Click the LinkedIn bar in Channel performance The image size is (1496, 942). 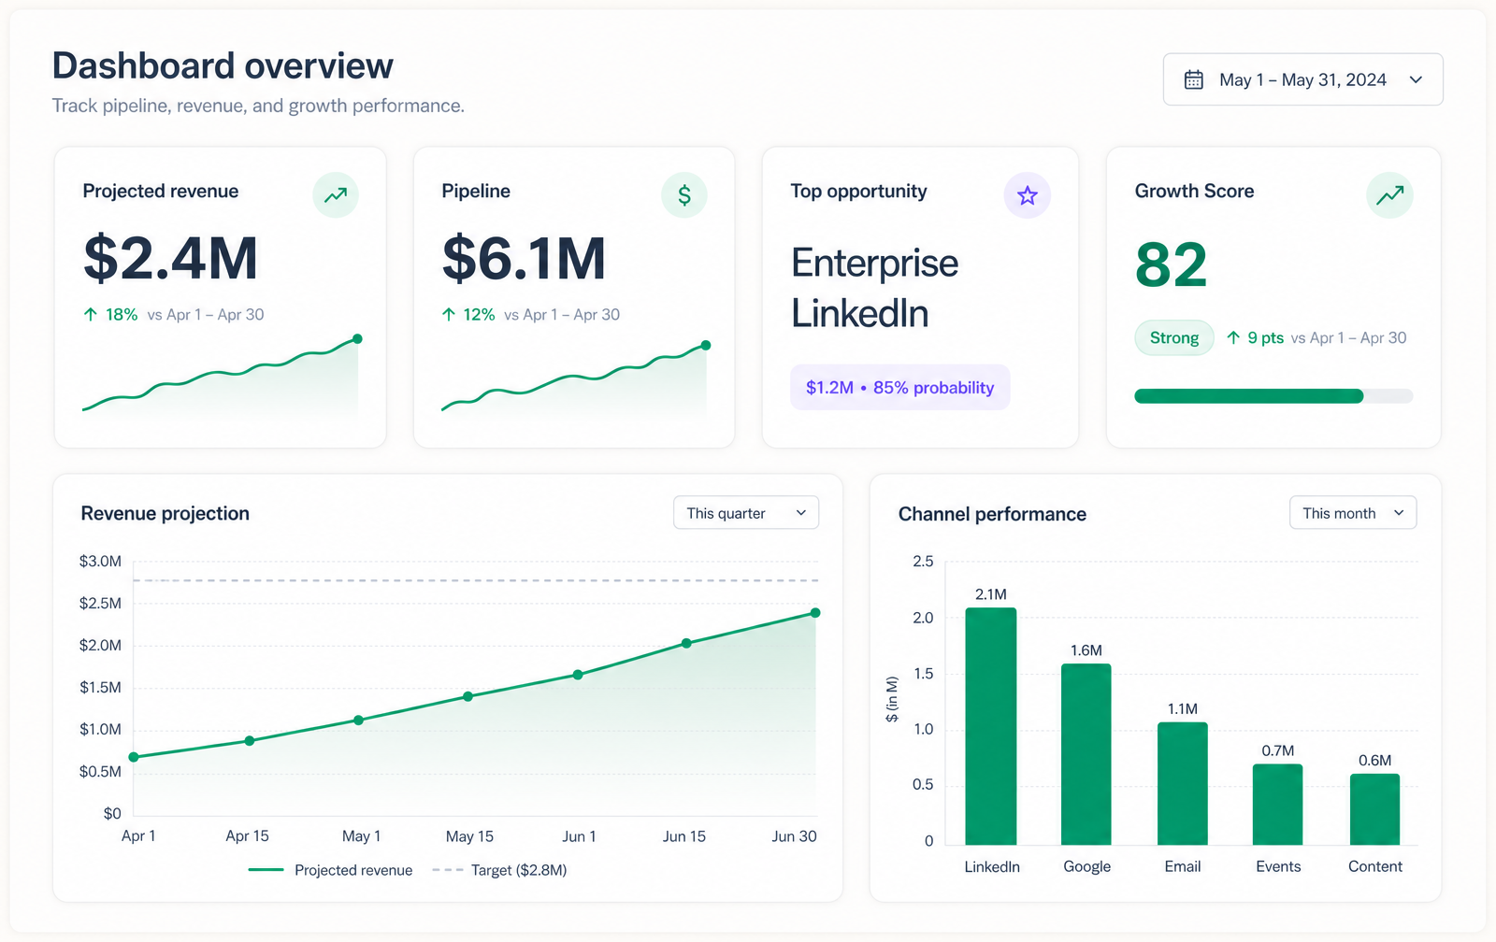(x=991, y=727)
